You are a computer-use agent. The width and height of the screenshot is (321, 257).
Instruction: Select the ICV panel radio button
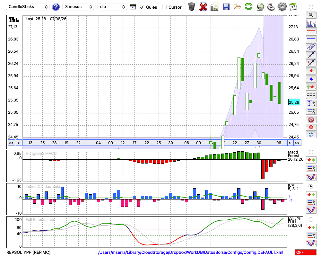pyautogui.click(x=311, y=186)
